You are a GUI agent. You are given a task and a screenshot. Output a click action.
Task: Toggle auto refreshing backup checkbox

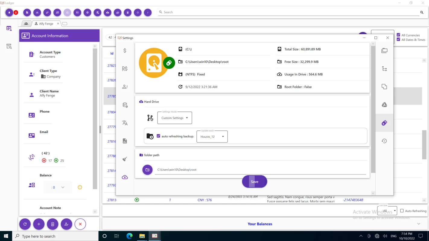tap(158, 136)
